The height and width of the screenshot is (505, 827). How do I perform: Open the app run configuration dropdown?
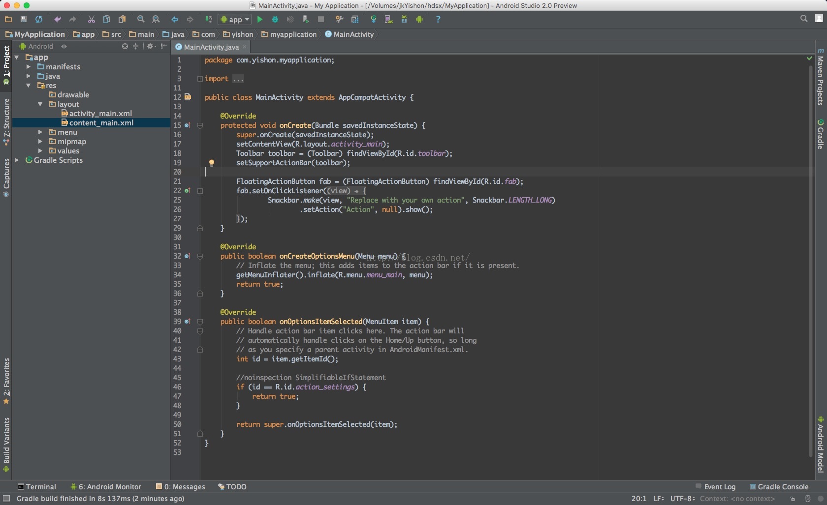[235, 19]
